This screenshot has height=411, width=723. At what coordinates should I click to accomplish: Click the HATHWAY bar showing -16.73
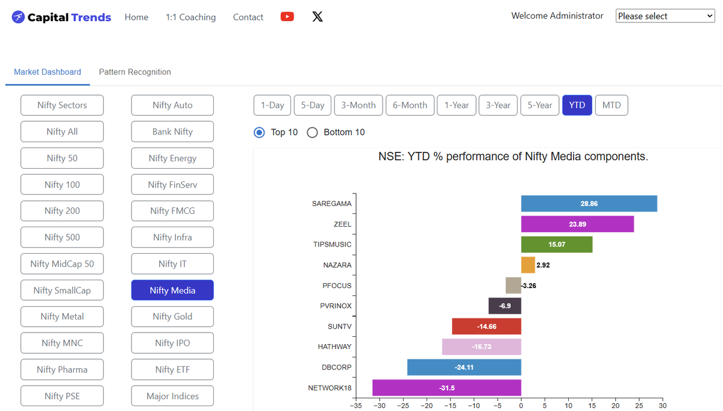[481, 347]
